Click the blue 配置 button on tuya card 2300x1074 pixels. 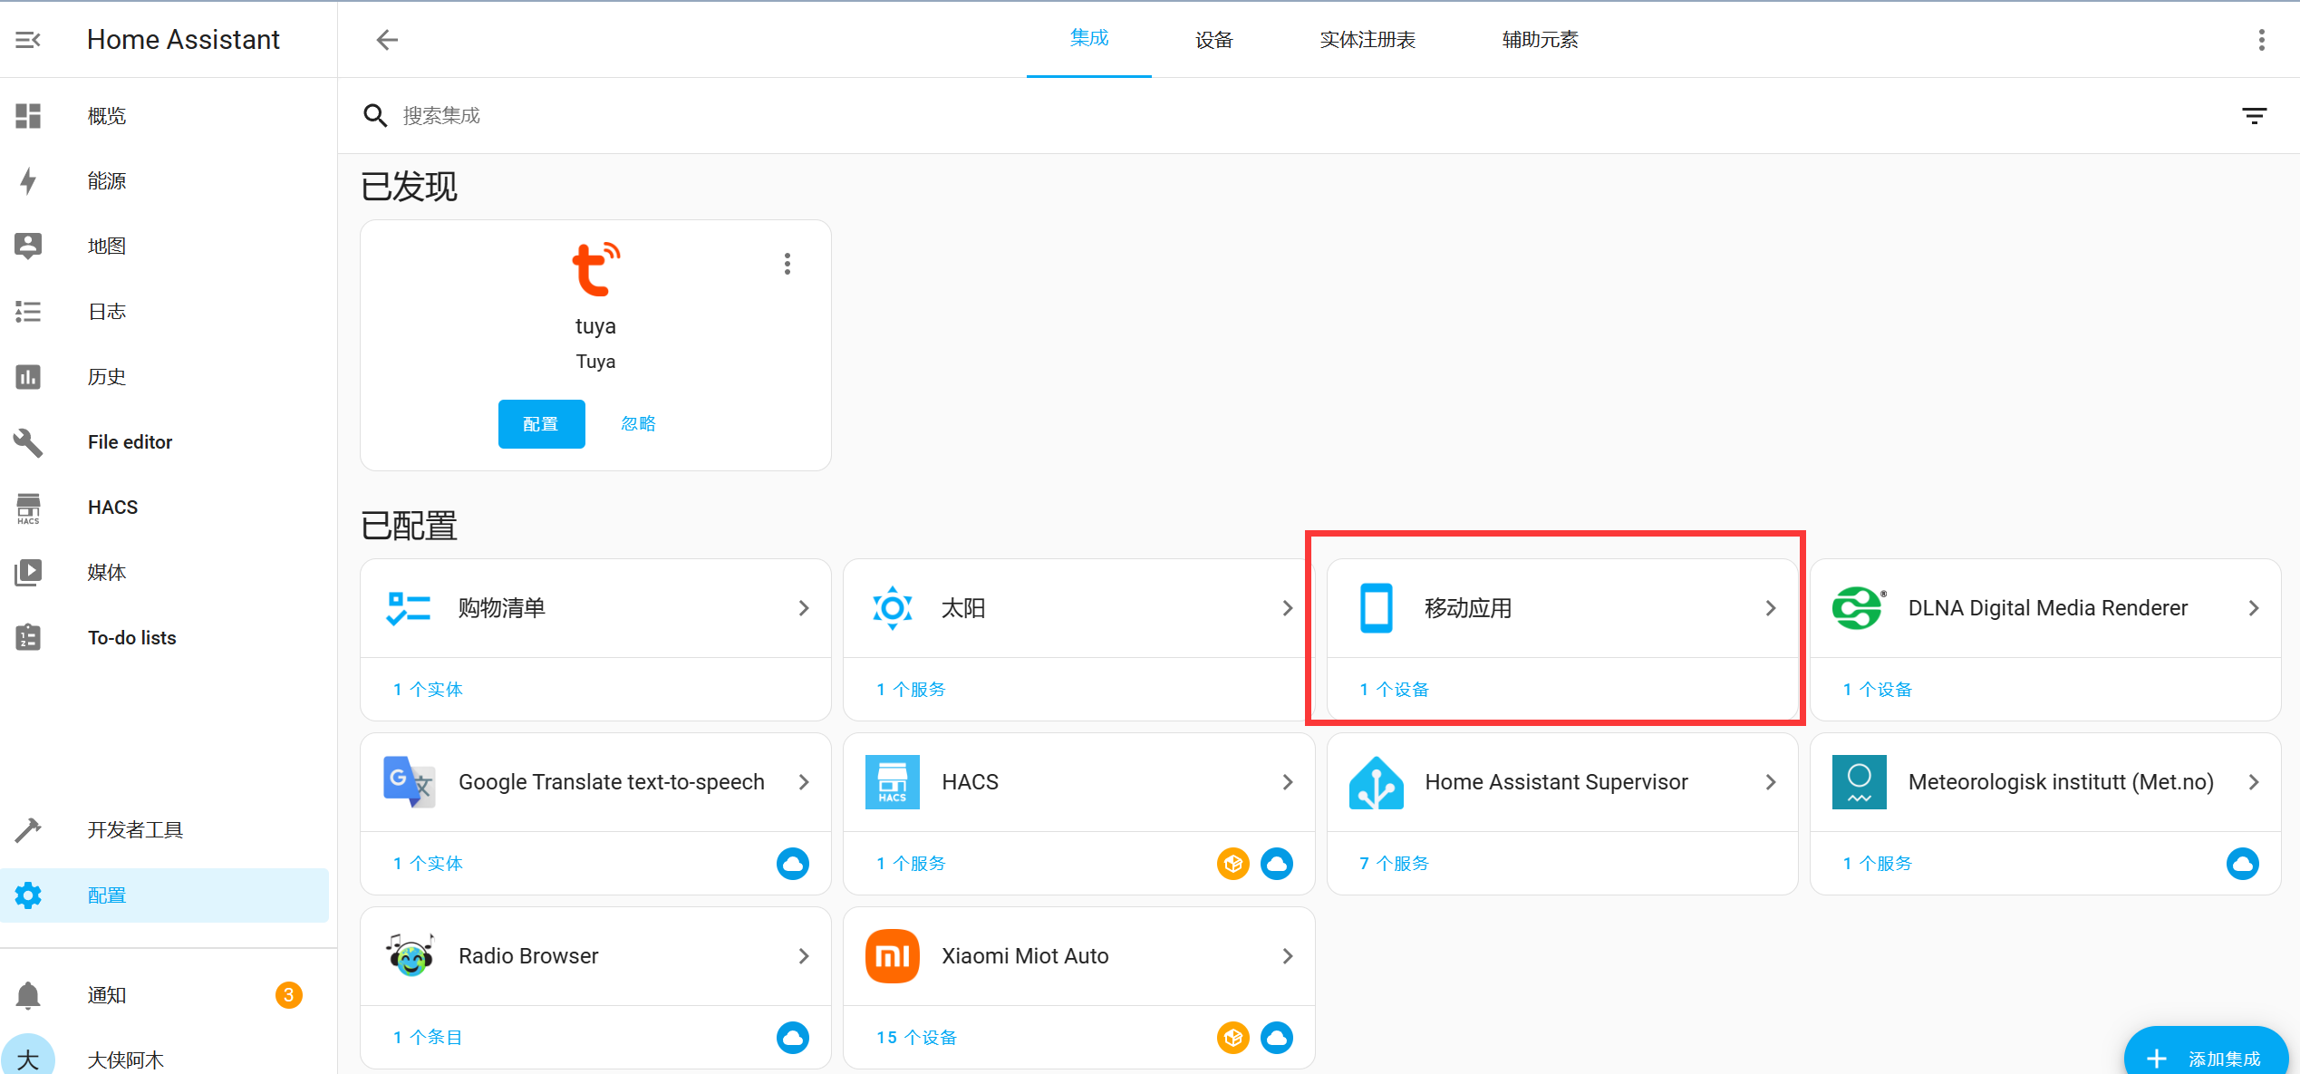(541, 424)
